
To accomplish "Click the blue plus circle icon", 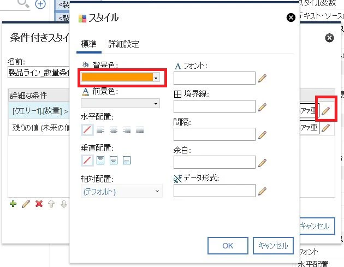I will coord(40,4).
